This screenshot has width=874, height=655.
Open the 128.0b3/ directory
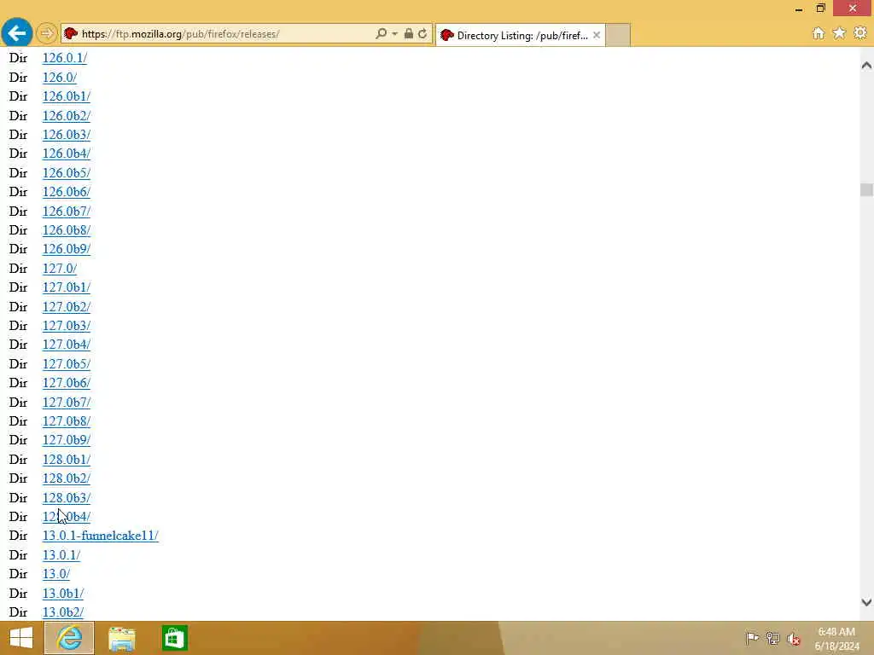(x=67, y=498)
